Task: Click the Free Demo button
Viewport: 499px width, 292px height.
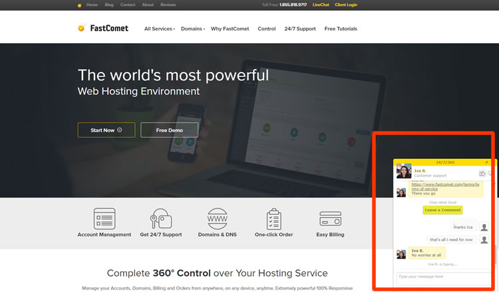Action: coord(169,130)
